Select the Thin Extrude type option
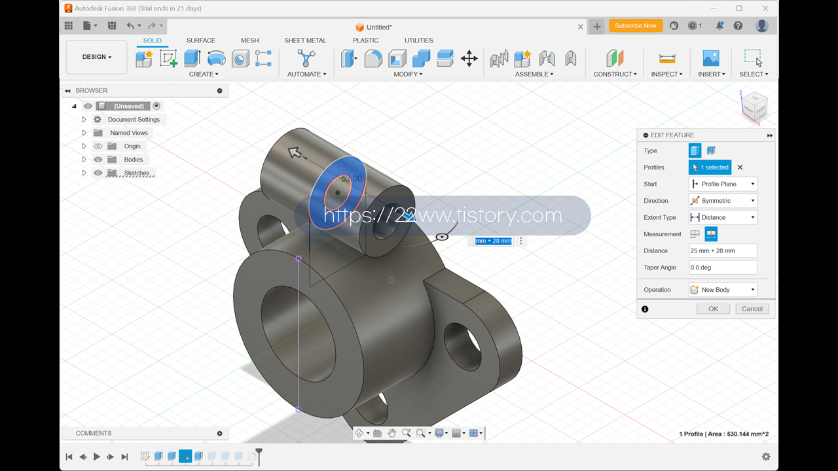The image size is (838, 471). tap(711, 150)
